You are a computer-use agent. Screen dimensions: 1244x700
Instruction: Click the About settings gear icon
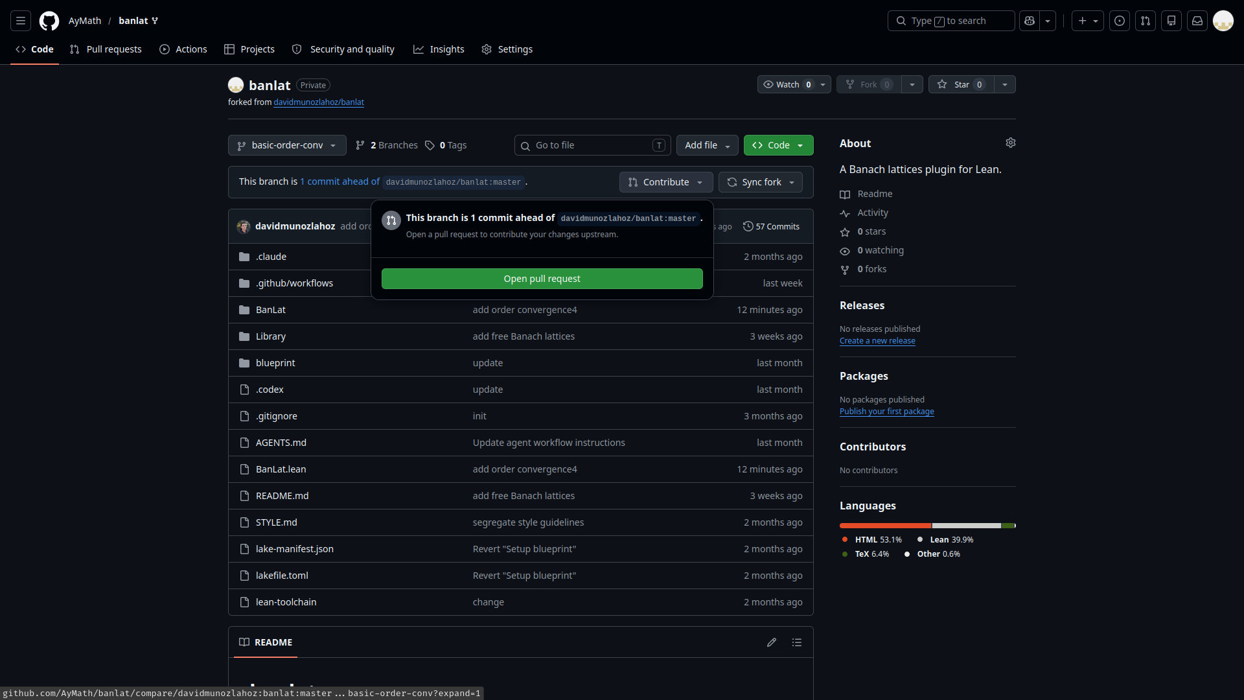1011,143
